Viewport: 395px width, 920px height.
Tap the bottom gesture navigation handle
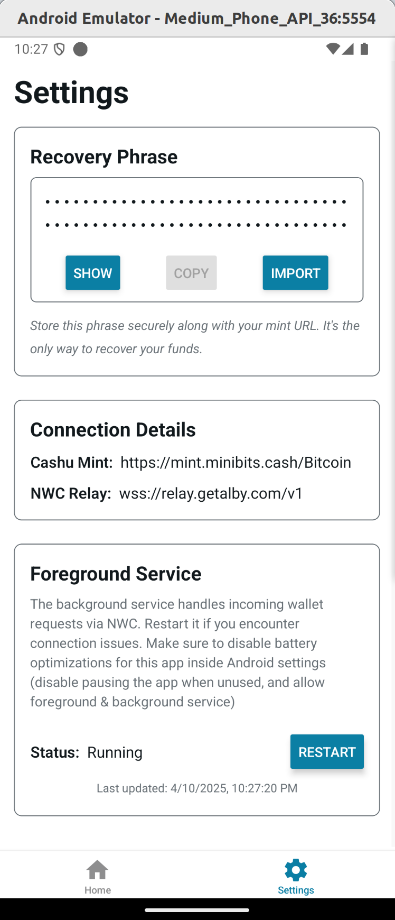pyautogui.click(x=197, y=910)
